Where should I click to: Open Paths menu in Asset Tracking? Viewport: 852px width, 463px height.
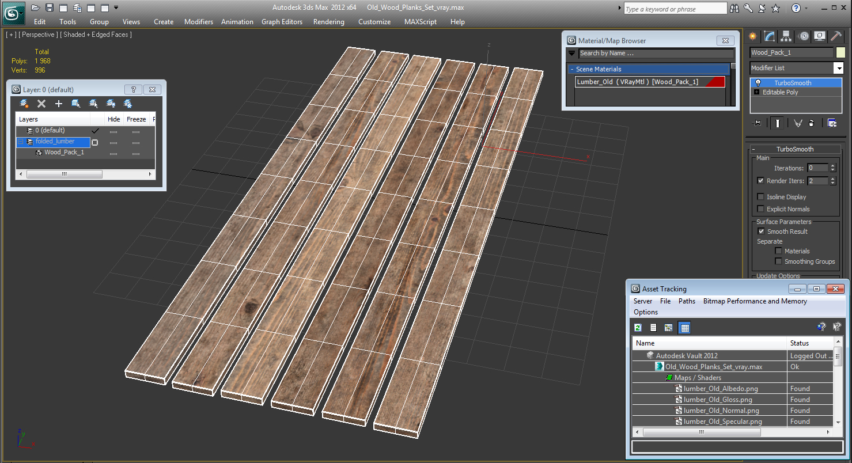coord(687,301)
